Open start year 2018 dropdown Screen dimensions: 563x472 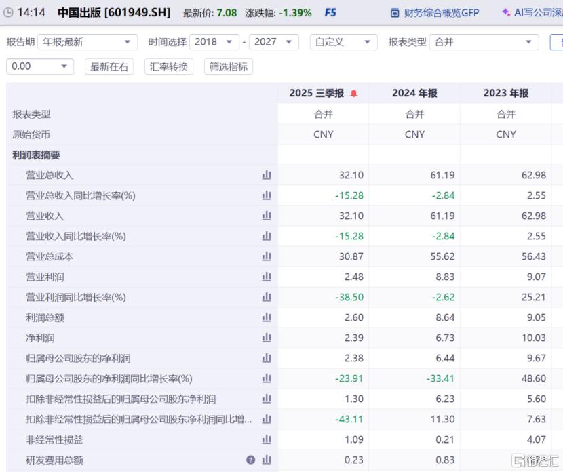click(x=214, y=42)
